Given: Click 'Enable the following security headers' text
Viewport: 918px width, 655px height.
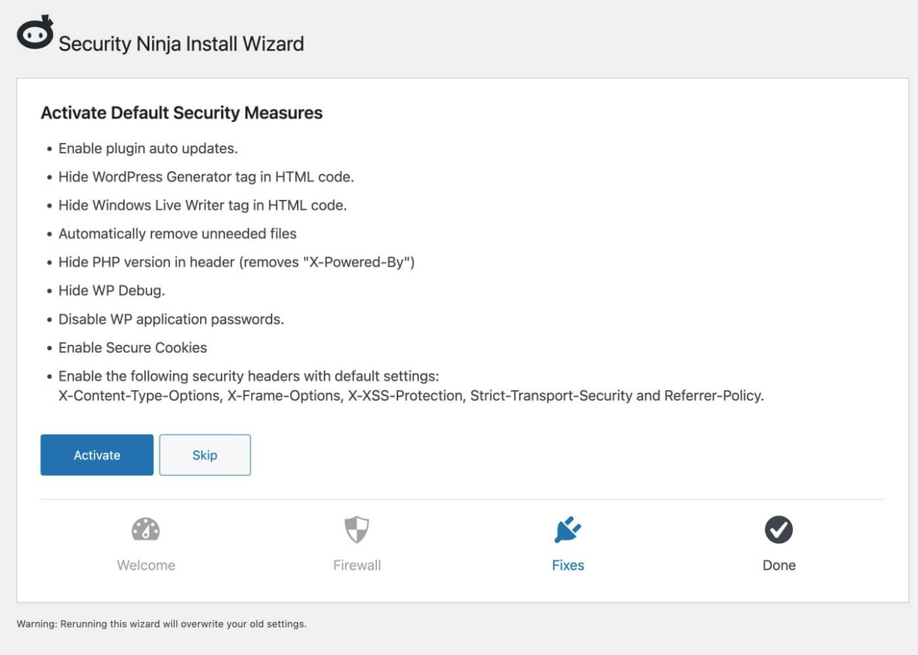Looking at the screenshot, I should [249, 376].
